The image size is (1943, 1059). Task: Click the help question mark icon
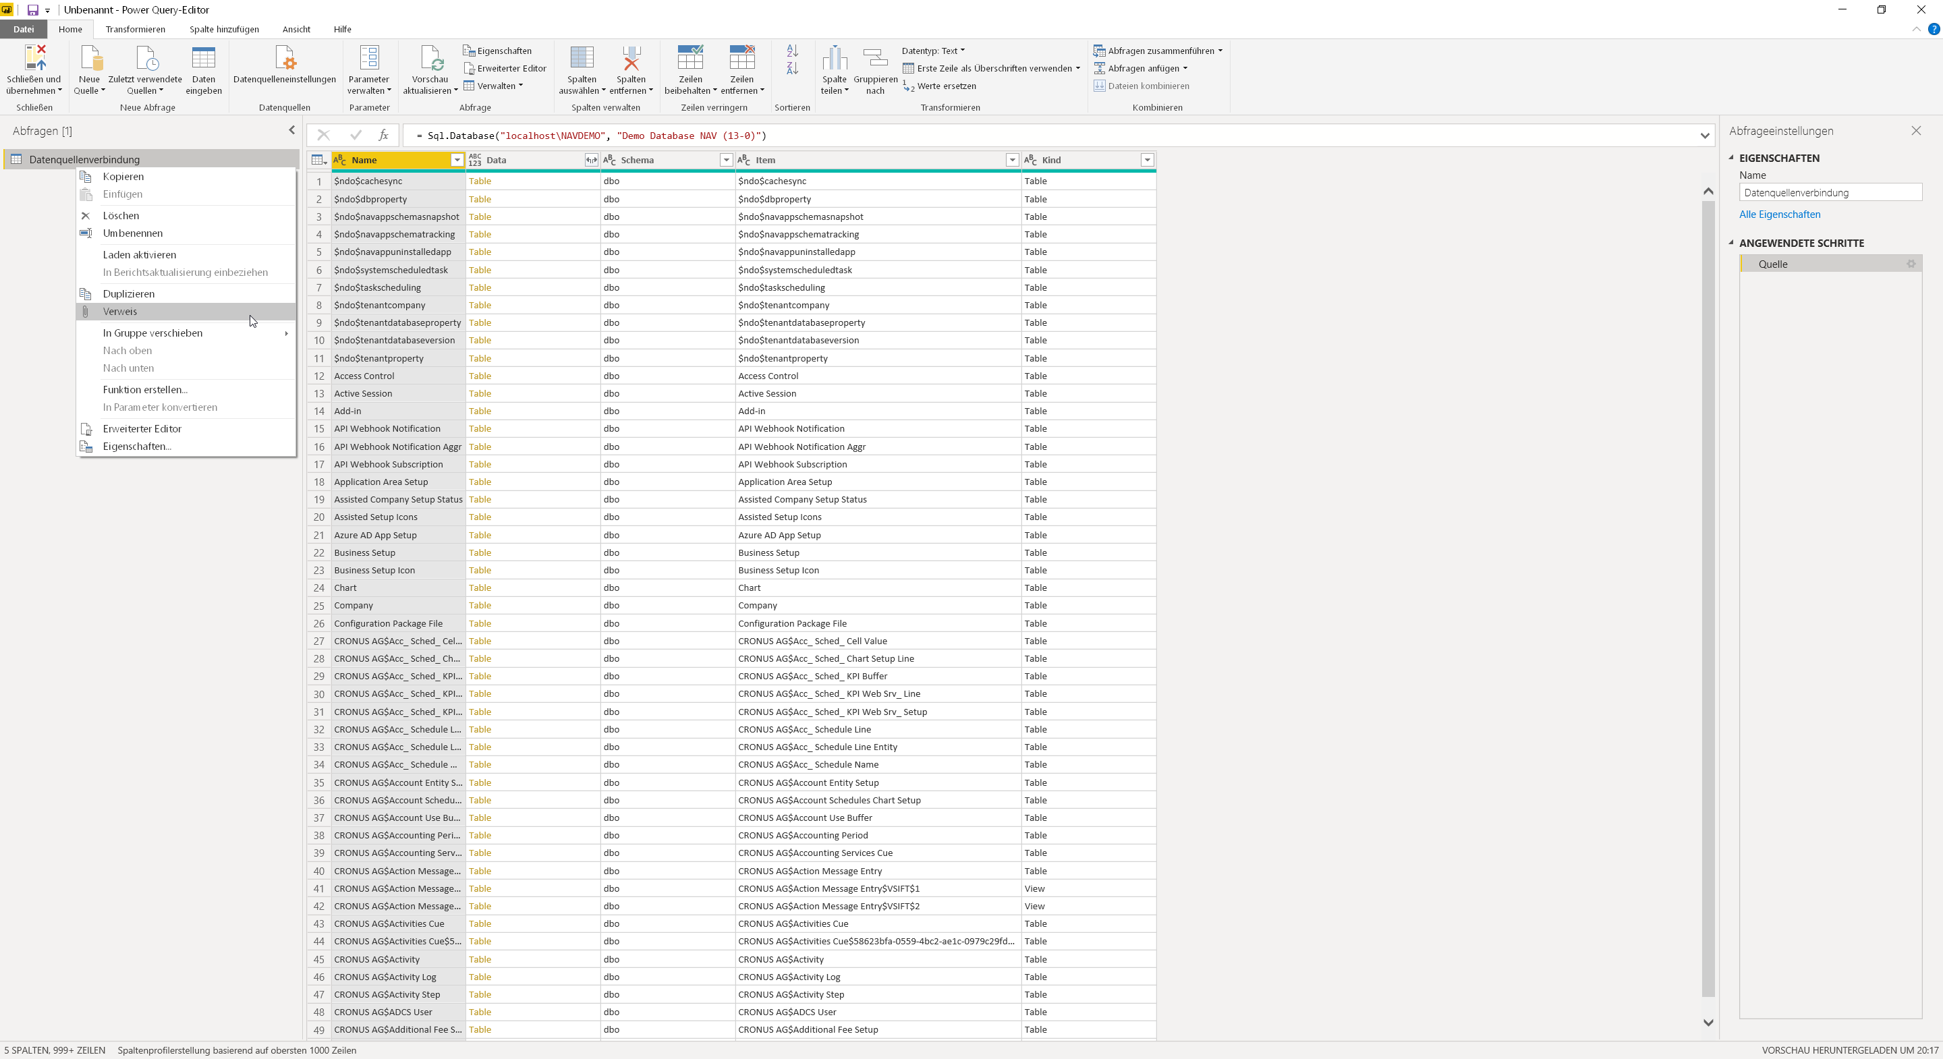tap(1934, 30)
